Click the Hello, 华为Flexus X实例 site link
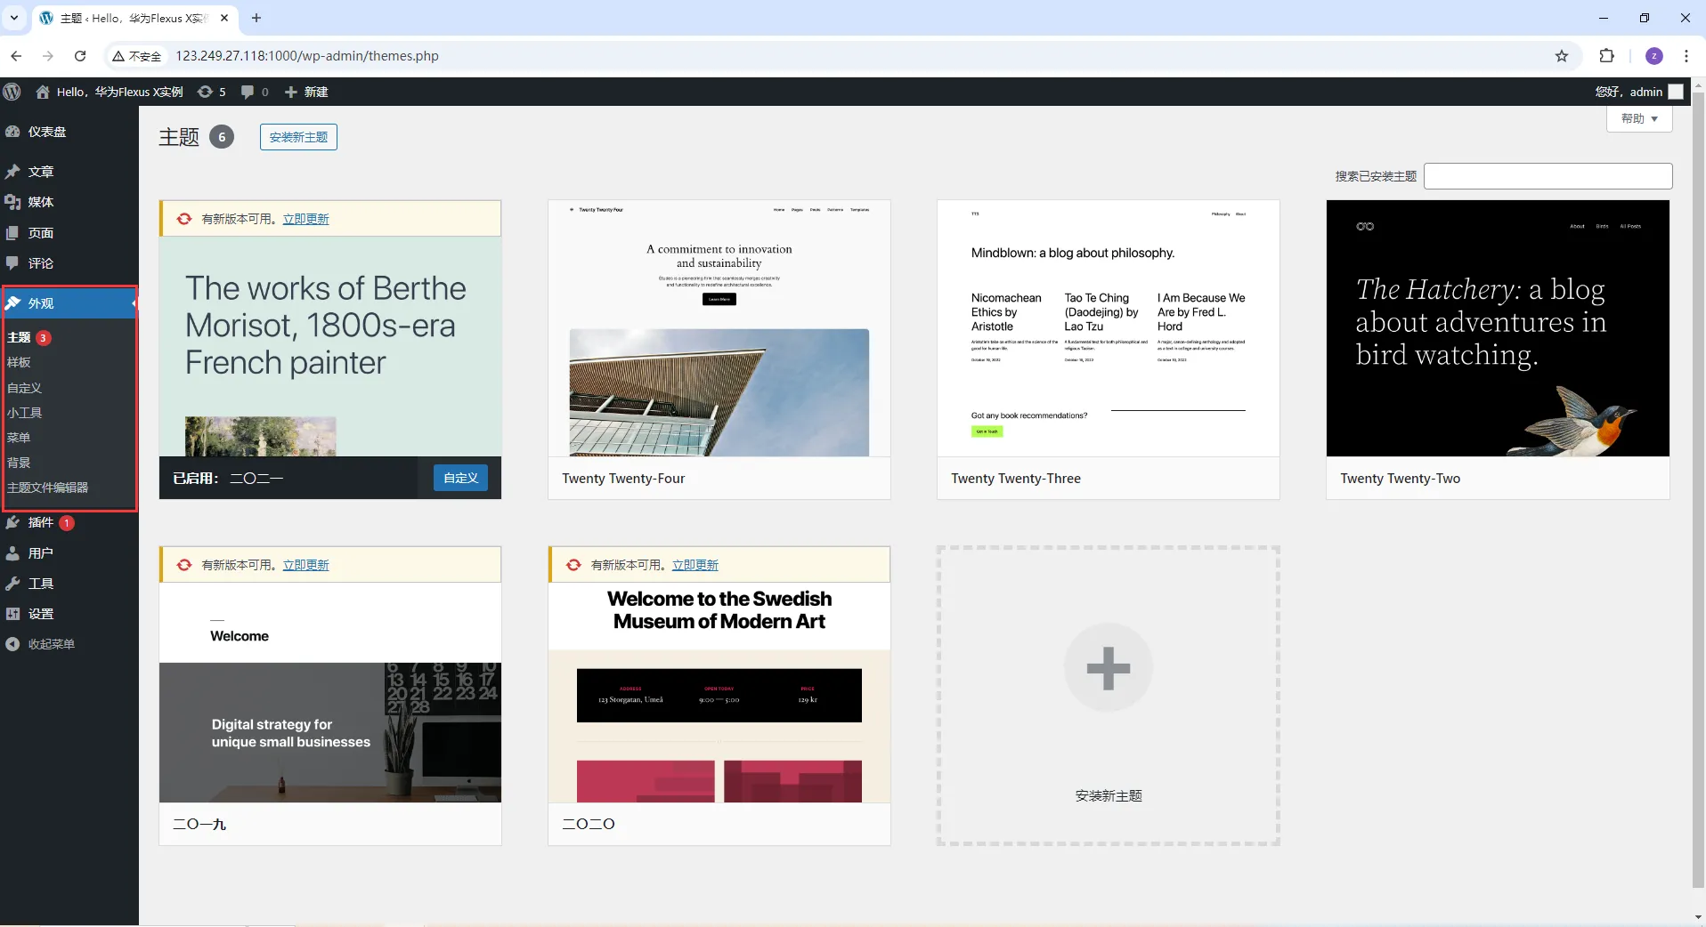The image size is (1706, 927). (x=120, y=92)
